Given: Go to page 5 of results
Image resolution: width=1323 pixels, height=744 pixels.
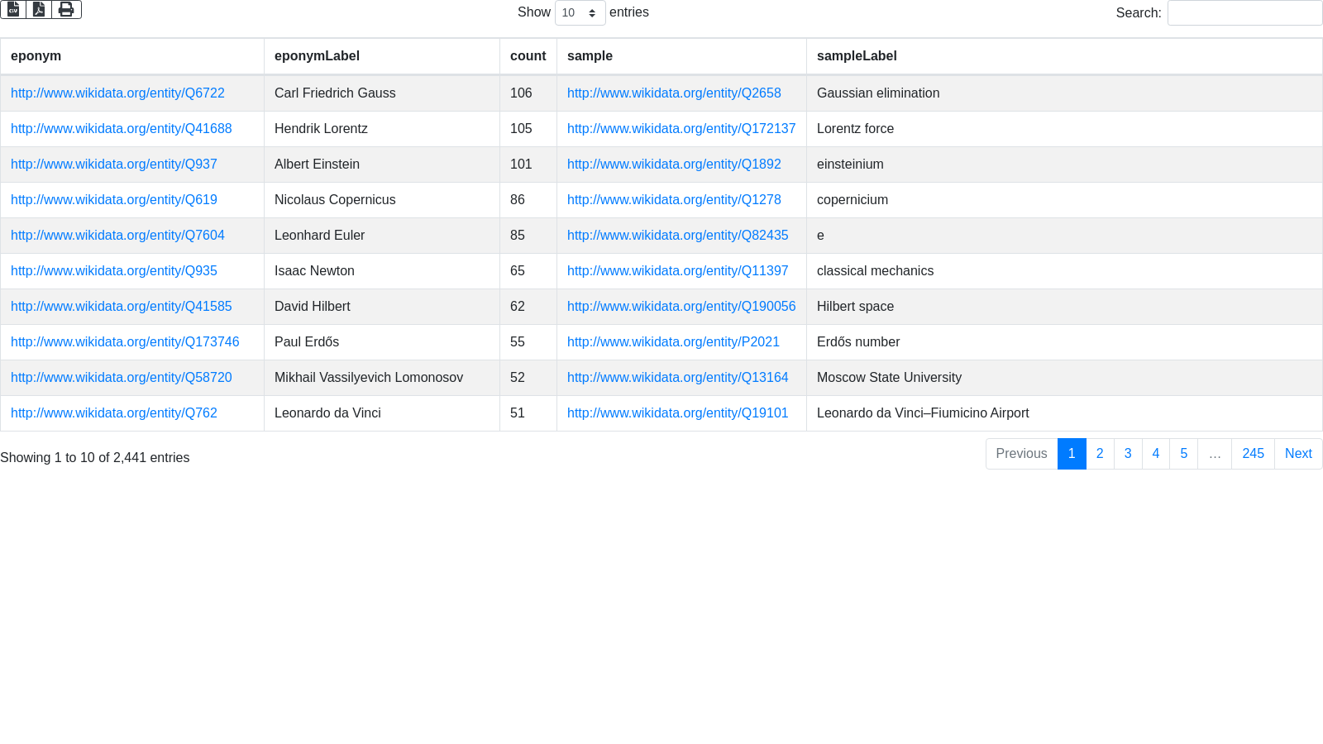Looking at the screenshot, I should tap(1183, 454).
